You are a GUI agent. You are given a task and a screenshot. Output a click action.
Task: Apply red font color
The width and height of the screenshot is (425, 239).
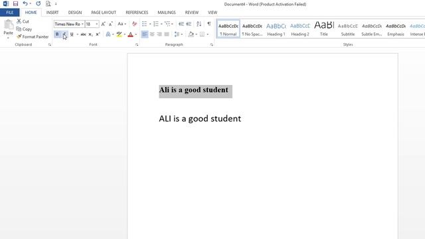coord(130,35)
